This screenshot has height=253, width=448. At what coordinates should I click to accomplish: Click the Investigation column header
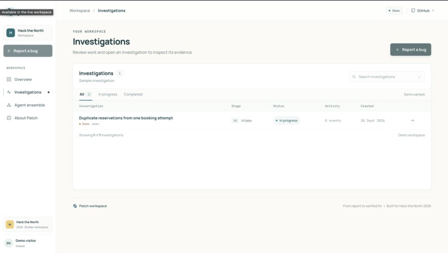pyautogui.click(x=91, y=106)
